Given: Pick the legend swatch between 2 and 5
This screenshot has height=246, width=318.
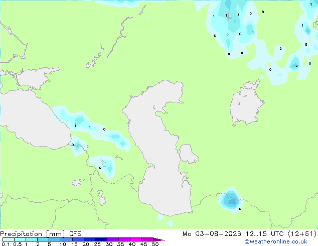Looking at the screenshot, I should click(x=43, y=239).
